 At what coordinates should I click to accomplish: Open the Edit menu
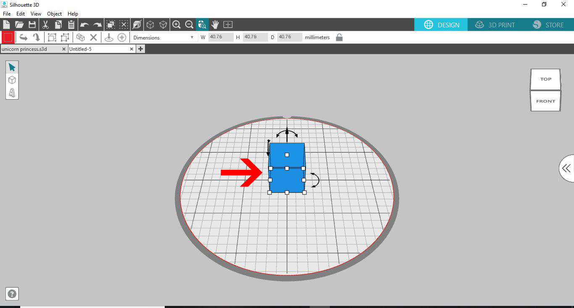21,14
